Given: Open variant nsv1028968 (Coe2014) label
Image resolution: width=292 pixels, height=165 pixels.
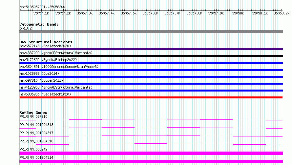Looking at the screenshot, I should pos(39,73).
